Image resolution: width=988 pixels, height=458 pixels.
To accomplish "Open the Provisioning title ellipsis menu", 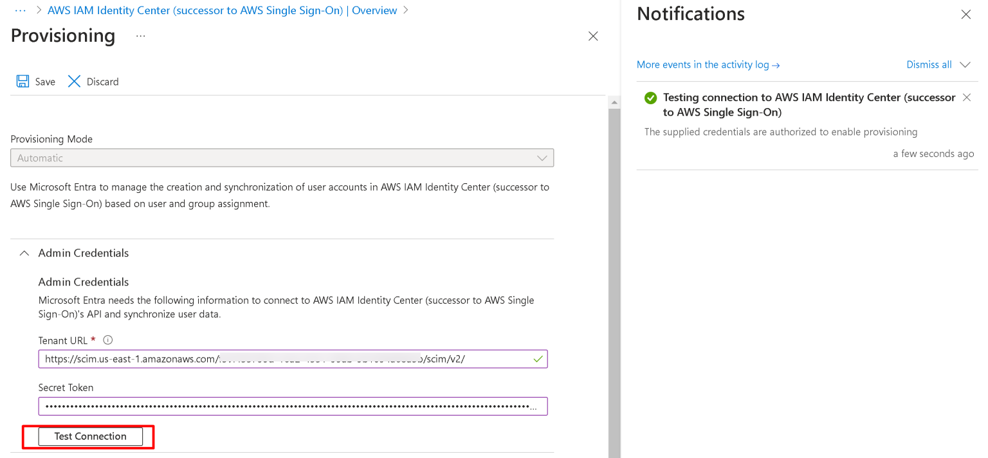I will coord(140,36).
